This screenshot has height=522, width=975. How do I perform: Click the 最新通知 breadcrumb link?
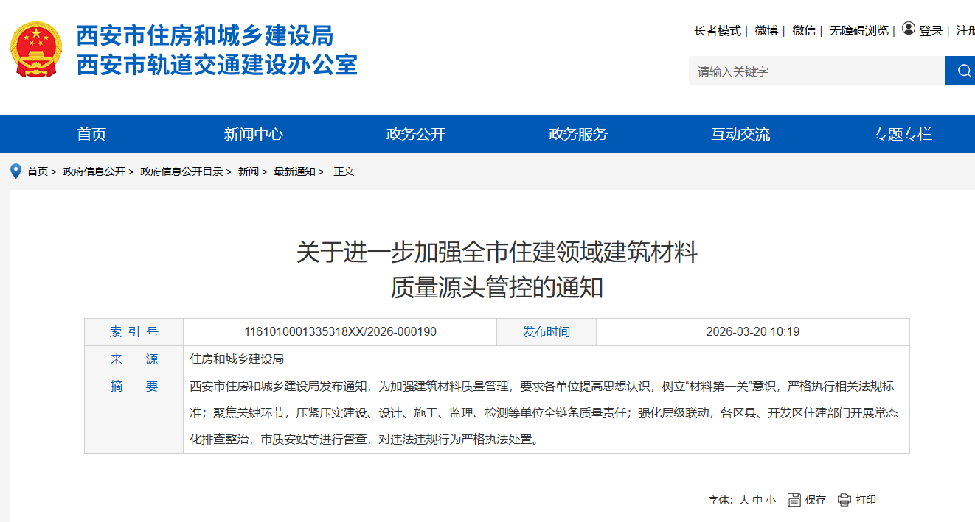click(x=294, y=172)
